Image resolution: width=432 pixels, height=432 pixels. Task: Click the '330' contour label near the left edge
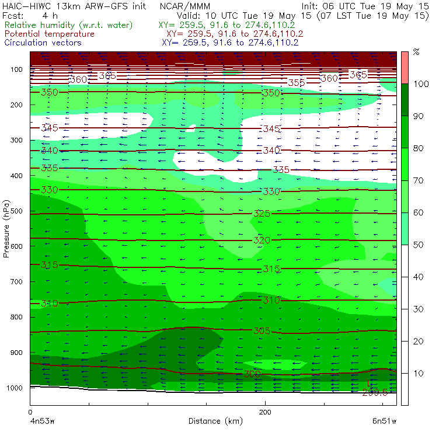(50, 190)
